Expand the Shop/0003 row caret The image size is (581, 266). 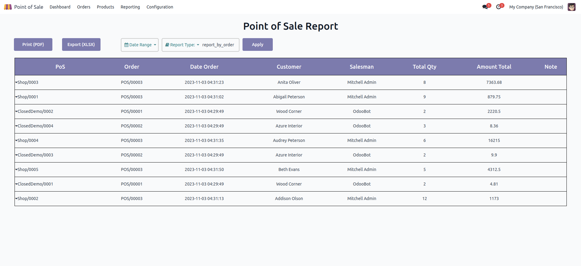click(16, 82)
